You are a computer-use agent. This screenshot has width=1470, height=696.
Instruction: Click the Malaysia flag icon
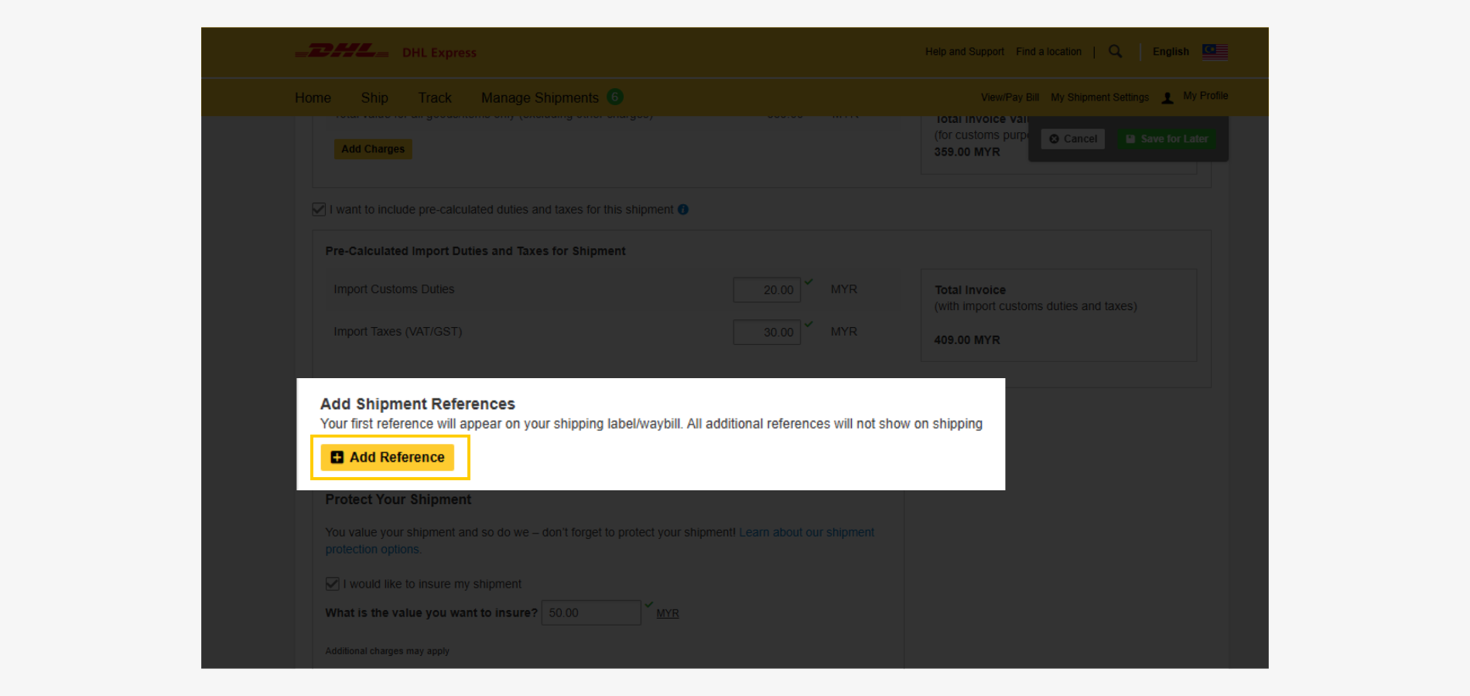tap(1215, 52)
